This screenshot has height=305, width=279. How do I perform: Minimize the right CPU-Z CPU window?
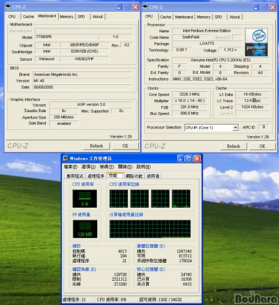(256, 7)
